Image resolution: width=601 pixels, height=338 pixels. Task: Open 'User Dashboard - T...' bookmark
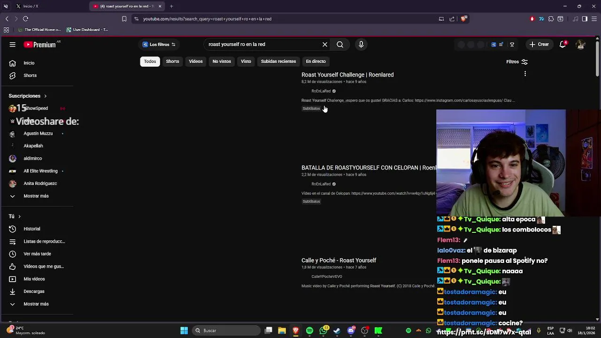tap(87, 30)
